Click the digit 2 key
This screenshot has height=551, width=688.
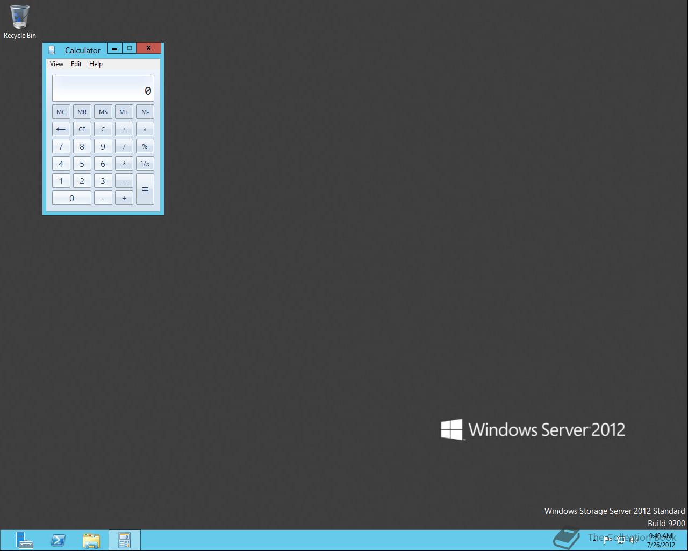tap(82, 181)
